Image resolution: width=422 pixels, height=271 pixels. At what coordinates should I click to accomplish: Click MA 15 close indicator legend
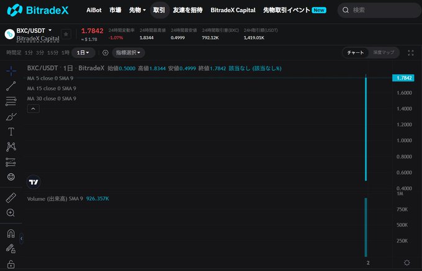pos(52,88)
